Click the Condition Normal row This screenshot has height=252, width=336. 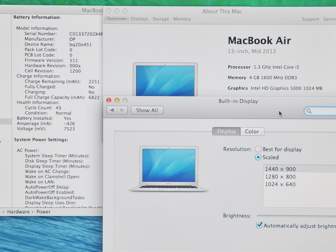[48, 113]
